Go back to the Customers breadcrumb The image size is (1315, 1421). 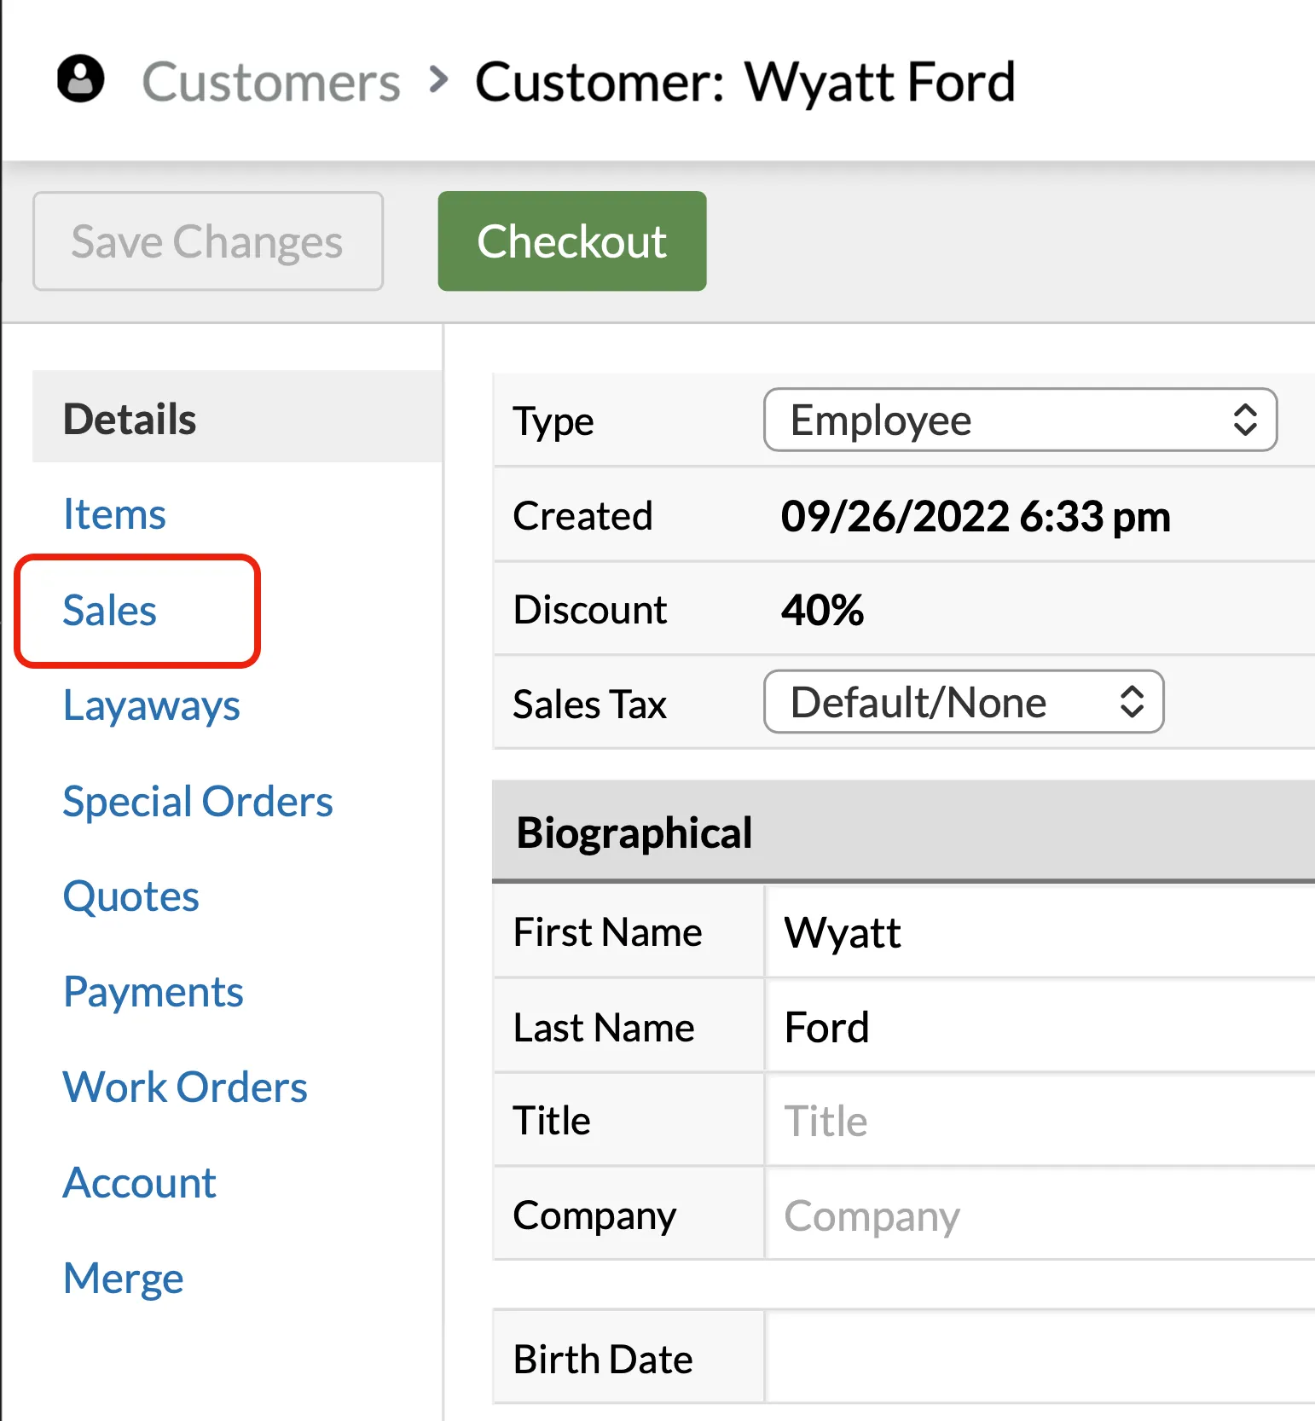pyautogui.click(x=270, y=83)
